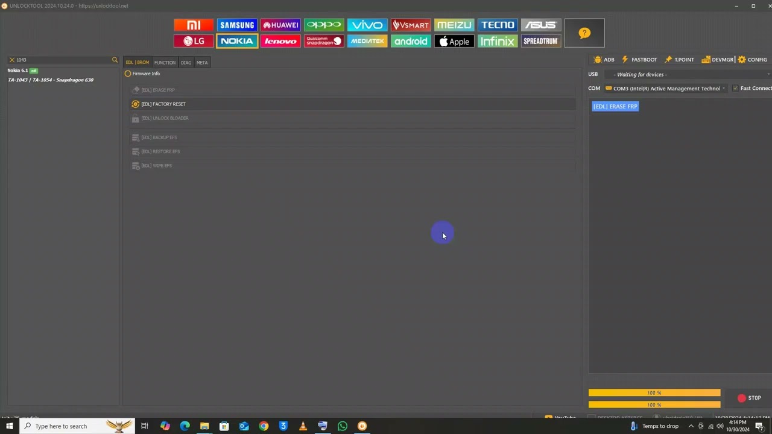Open Google Chrome from the taskbar

click(264, 426)
